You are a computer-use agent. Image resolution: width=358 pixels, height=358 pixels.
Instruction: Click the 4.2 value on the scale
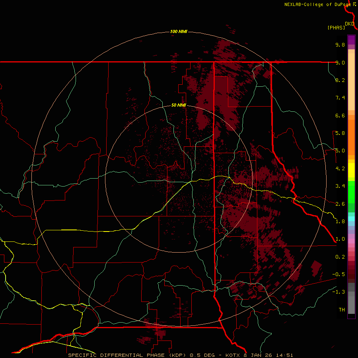click(x=340, y=169)
